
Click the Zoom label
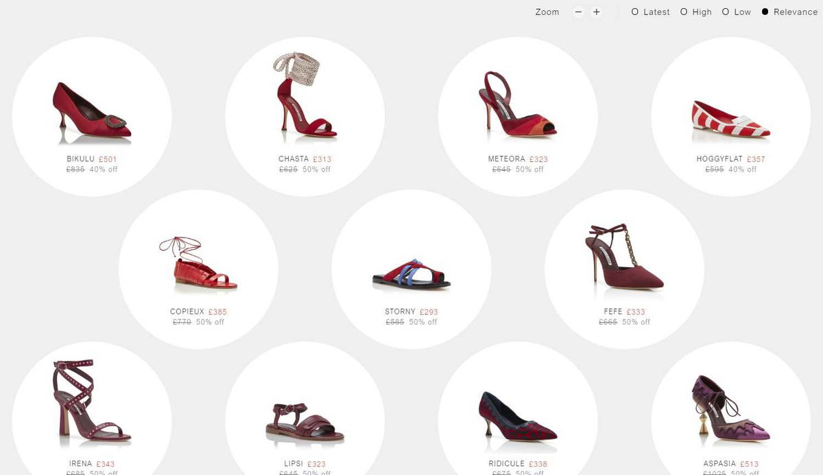click(x=547, y=12)
